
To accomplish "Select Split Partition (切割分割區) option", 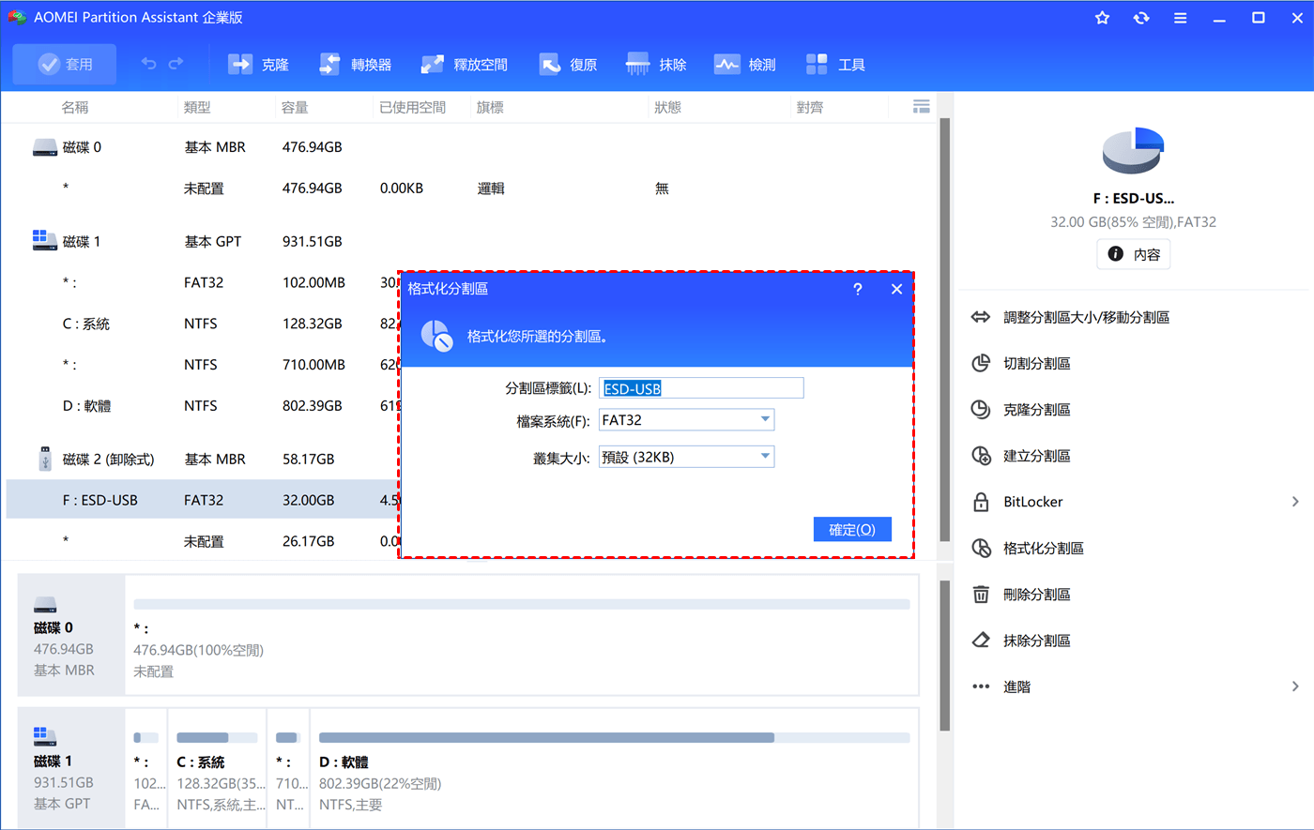I will click(x=1037, y=363).
